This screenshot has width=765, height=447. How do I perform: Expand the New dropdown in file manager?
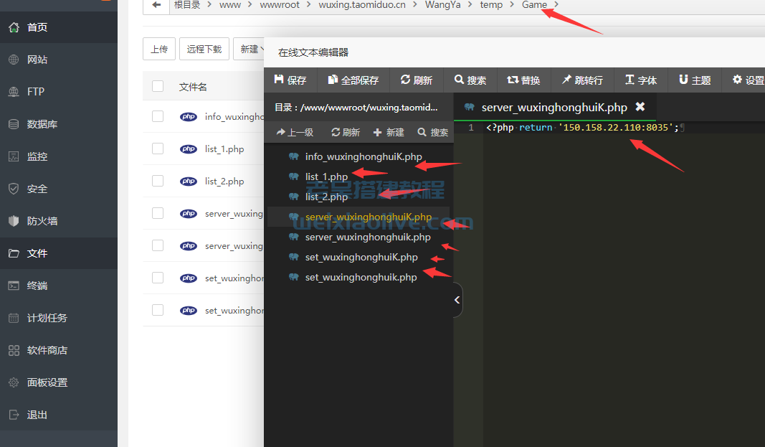250,50
